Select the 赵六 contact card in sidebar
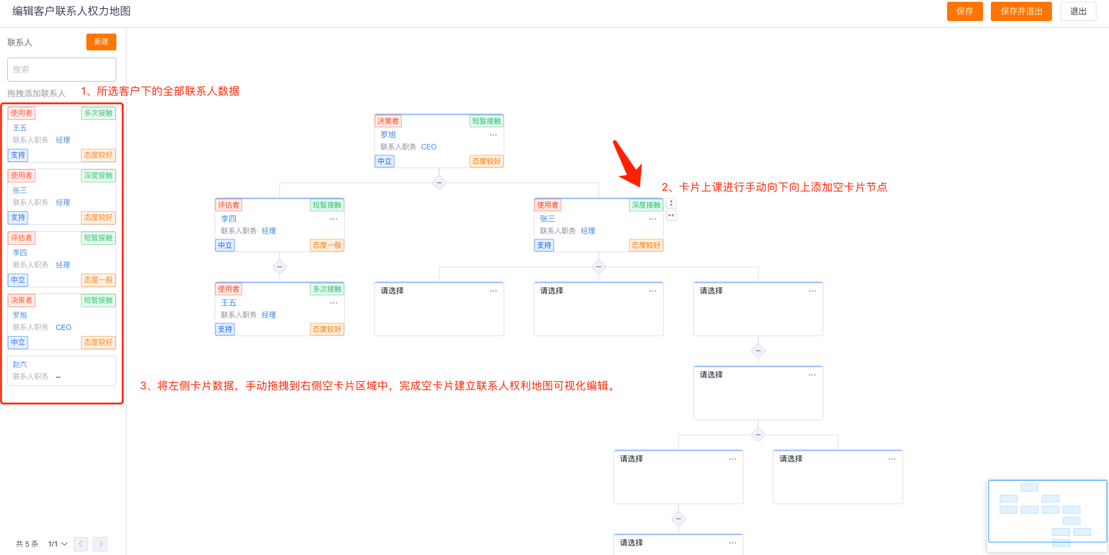The width and height of the screenshot is (1109, 555). pyautogui.click(x=62, y=371)
